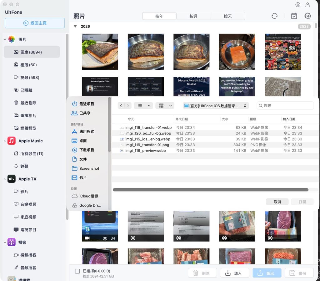Select 圖庫 (8894) in the sidebar

(32, 52)
